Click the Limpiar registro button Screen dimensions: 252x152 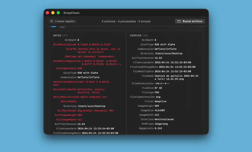[62, 21]
